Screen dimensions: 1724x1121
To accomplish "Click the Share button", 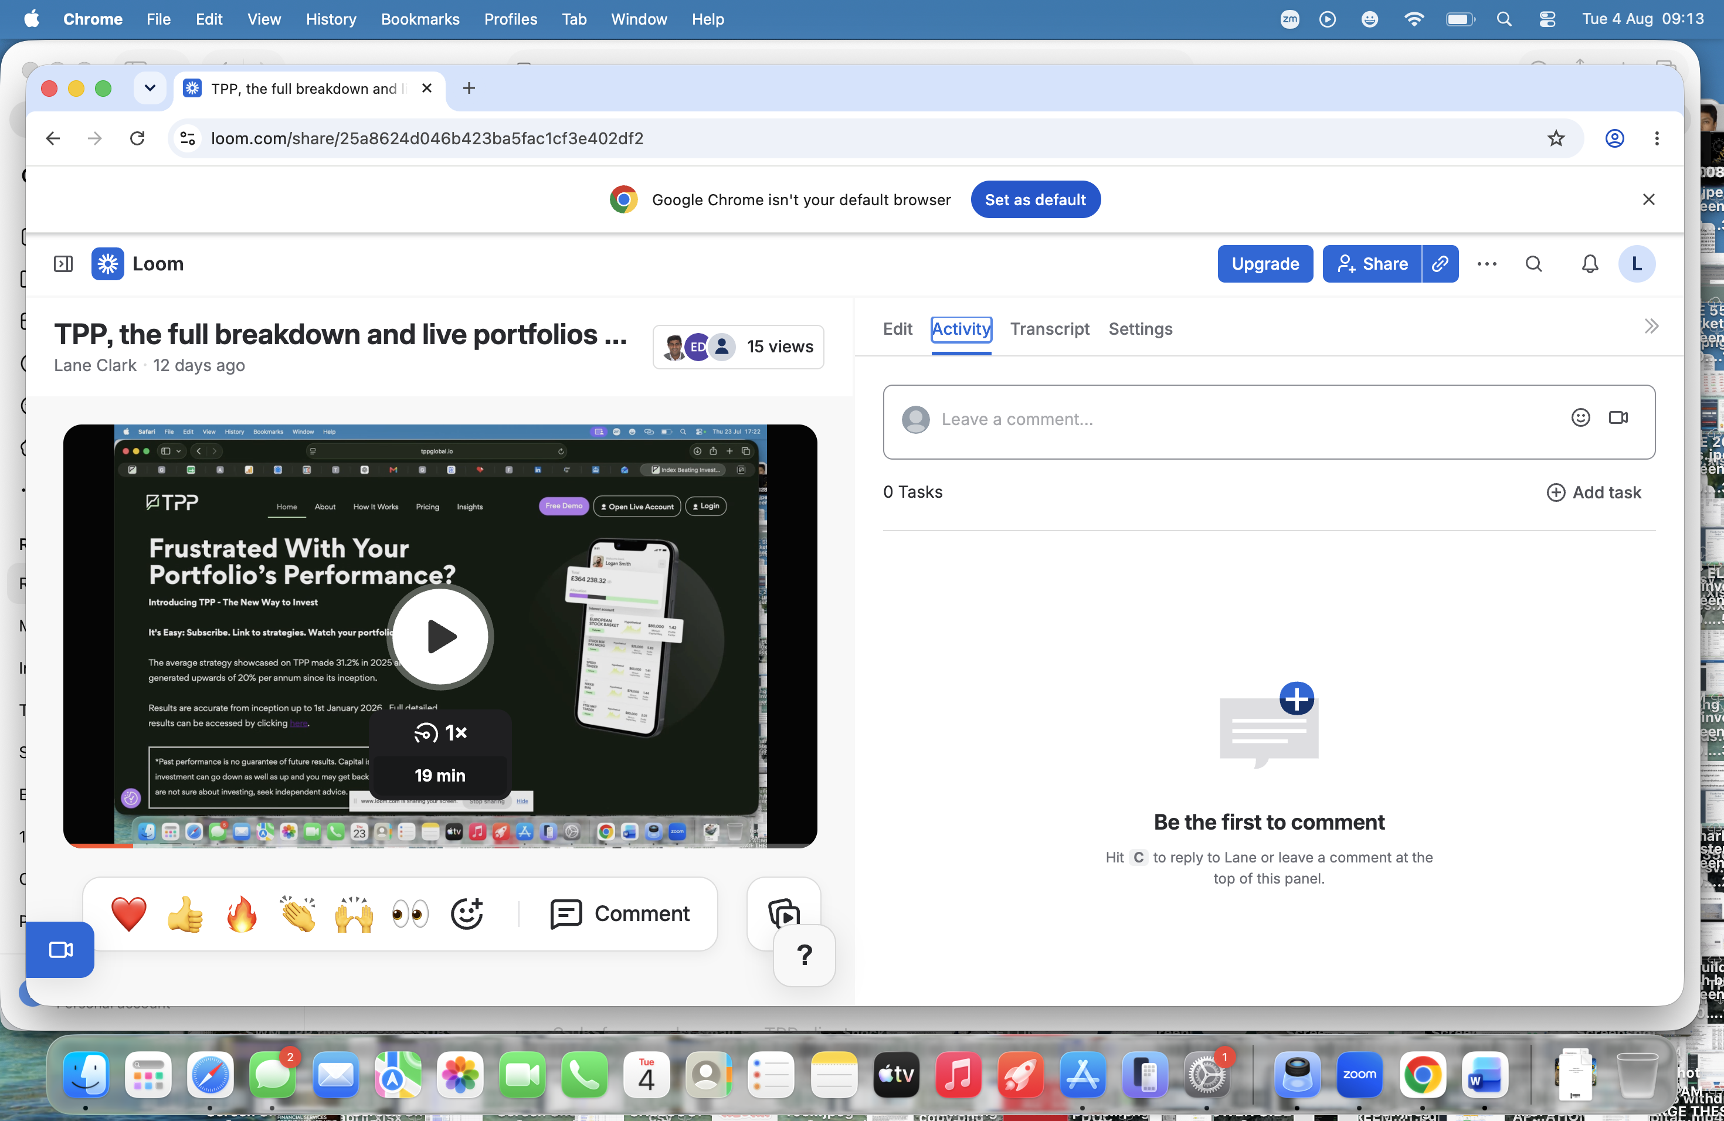I will pos(1372,264).
